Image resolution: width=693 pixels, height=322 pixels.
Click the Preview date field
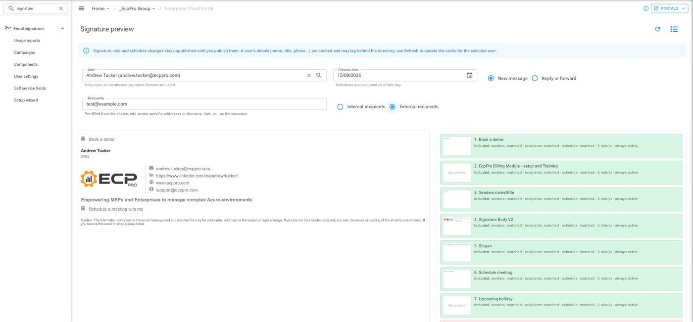[x=405, y=76]
